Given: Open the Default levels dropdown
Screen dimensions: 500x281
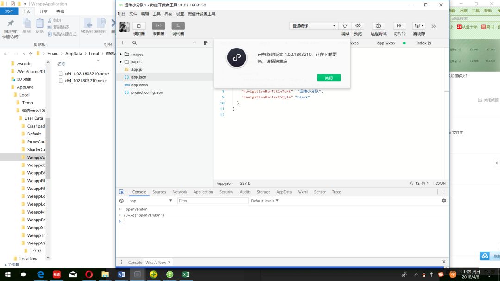Looking at the screenshot, I should click(x=265, y=201).
